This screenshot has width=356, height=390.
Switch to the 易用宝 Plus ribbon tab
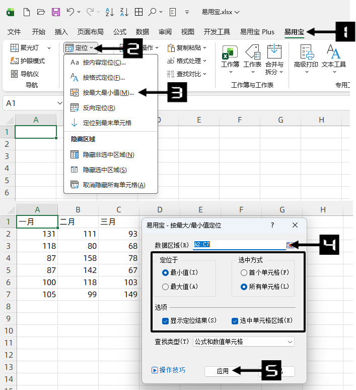coord(257,32)
